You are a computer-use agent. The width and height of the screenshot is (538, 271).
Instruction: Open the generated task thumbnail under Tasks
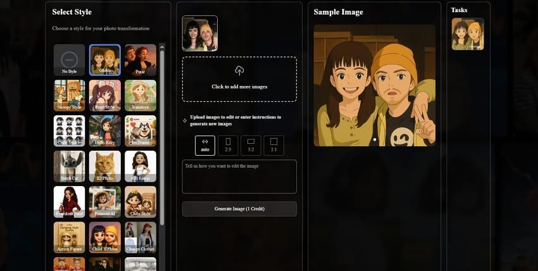pos(468,34)
